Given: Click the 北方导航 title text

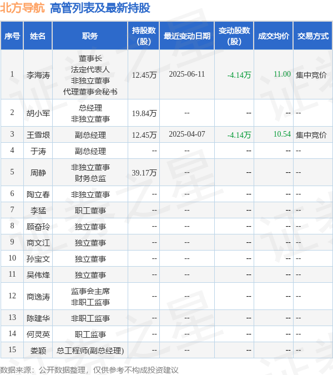Looking at the screenshot, I should point(22,8).
